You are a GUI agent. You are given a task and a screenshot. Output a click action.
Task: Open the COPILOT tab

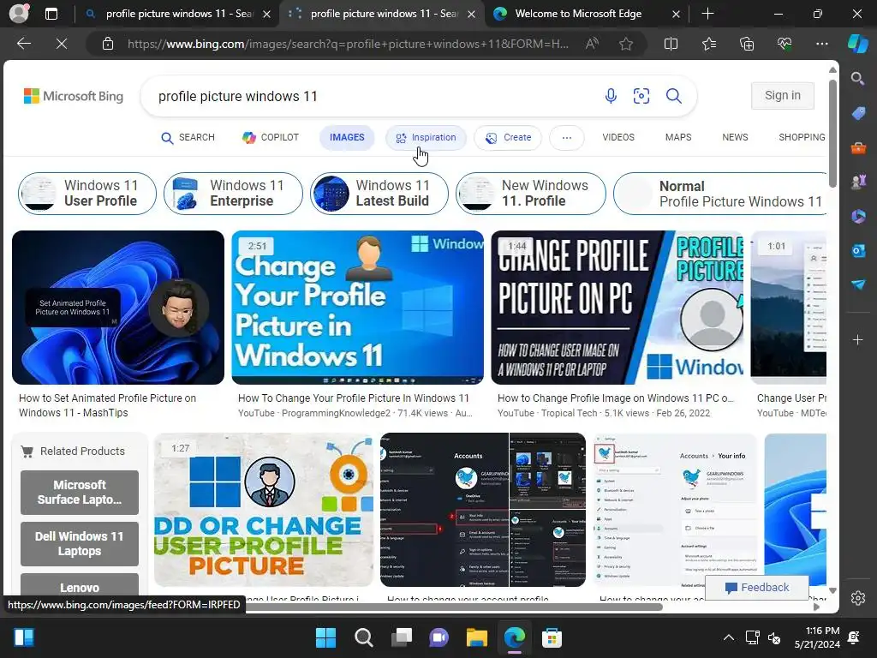pos(271,138)
